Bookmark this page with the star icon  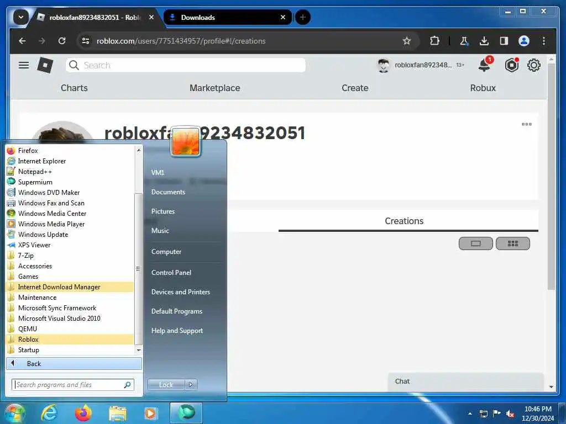click(407, 41)
